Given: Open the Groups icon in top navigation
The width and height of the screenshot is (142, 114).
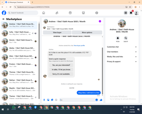Looking at the screenshot, I should 97,13.
